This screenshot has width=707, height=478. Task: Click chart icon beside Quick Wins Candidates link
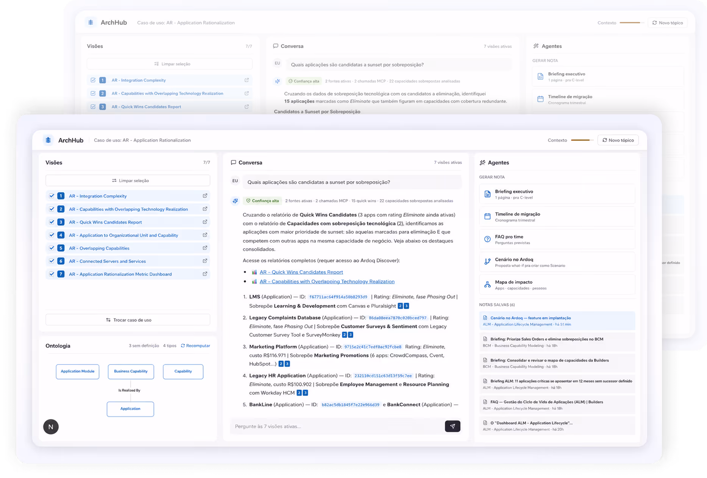coord(254,272)
